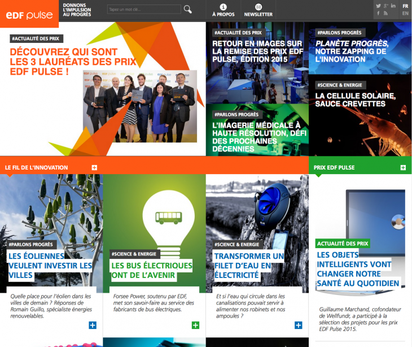Open headline about the 3 lauréats
This screenshot has width=412, height=347.
click(x=73, y=62)
